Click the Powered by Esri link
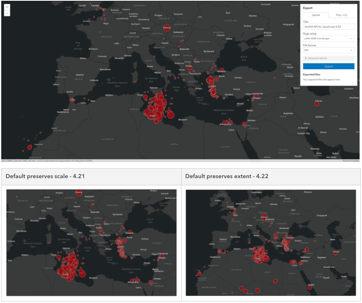362x303 pixels. (x=349, y=160)
